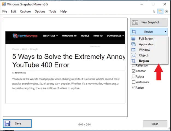Click the Window mode icon
Viewport: 171px width, 131px height.
click(x=133, y=50)
